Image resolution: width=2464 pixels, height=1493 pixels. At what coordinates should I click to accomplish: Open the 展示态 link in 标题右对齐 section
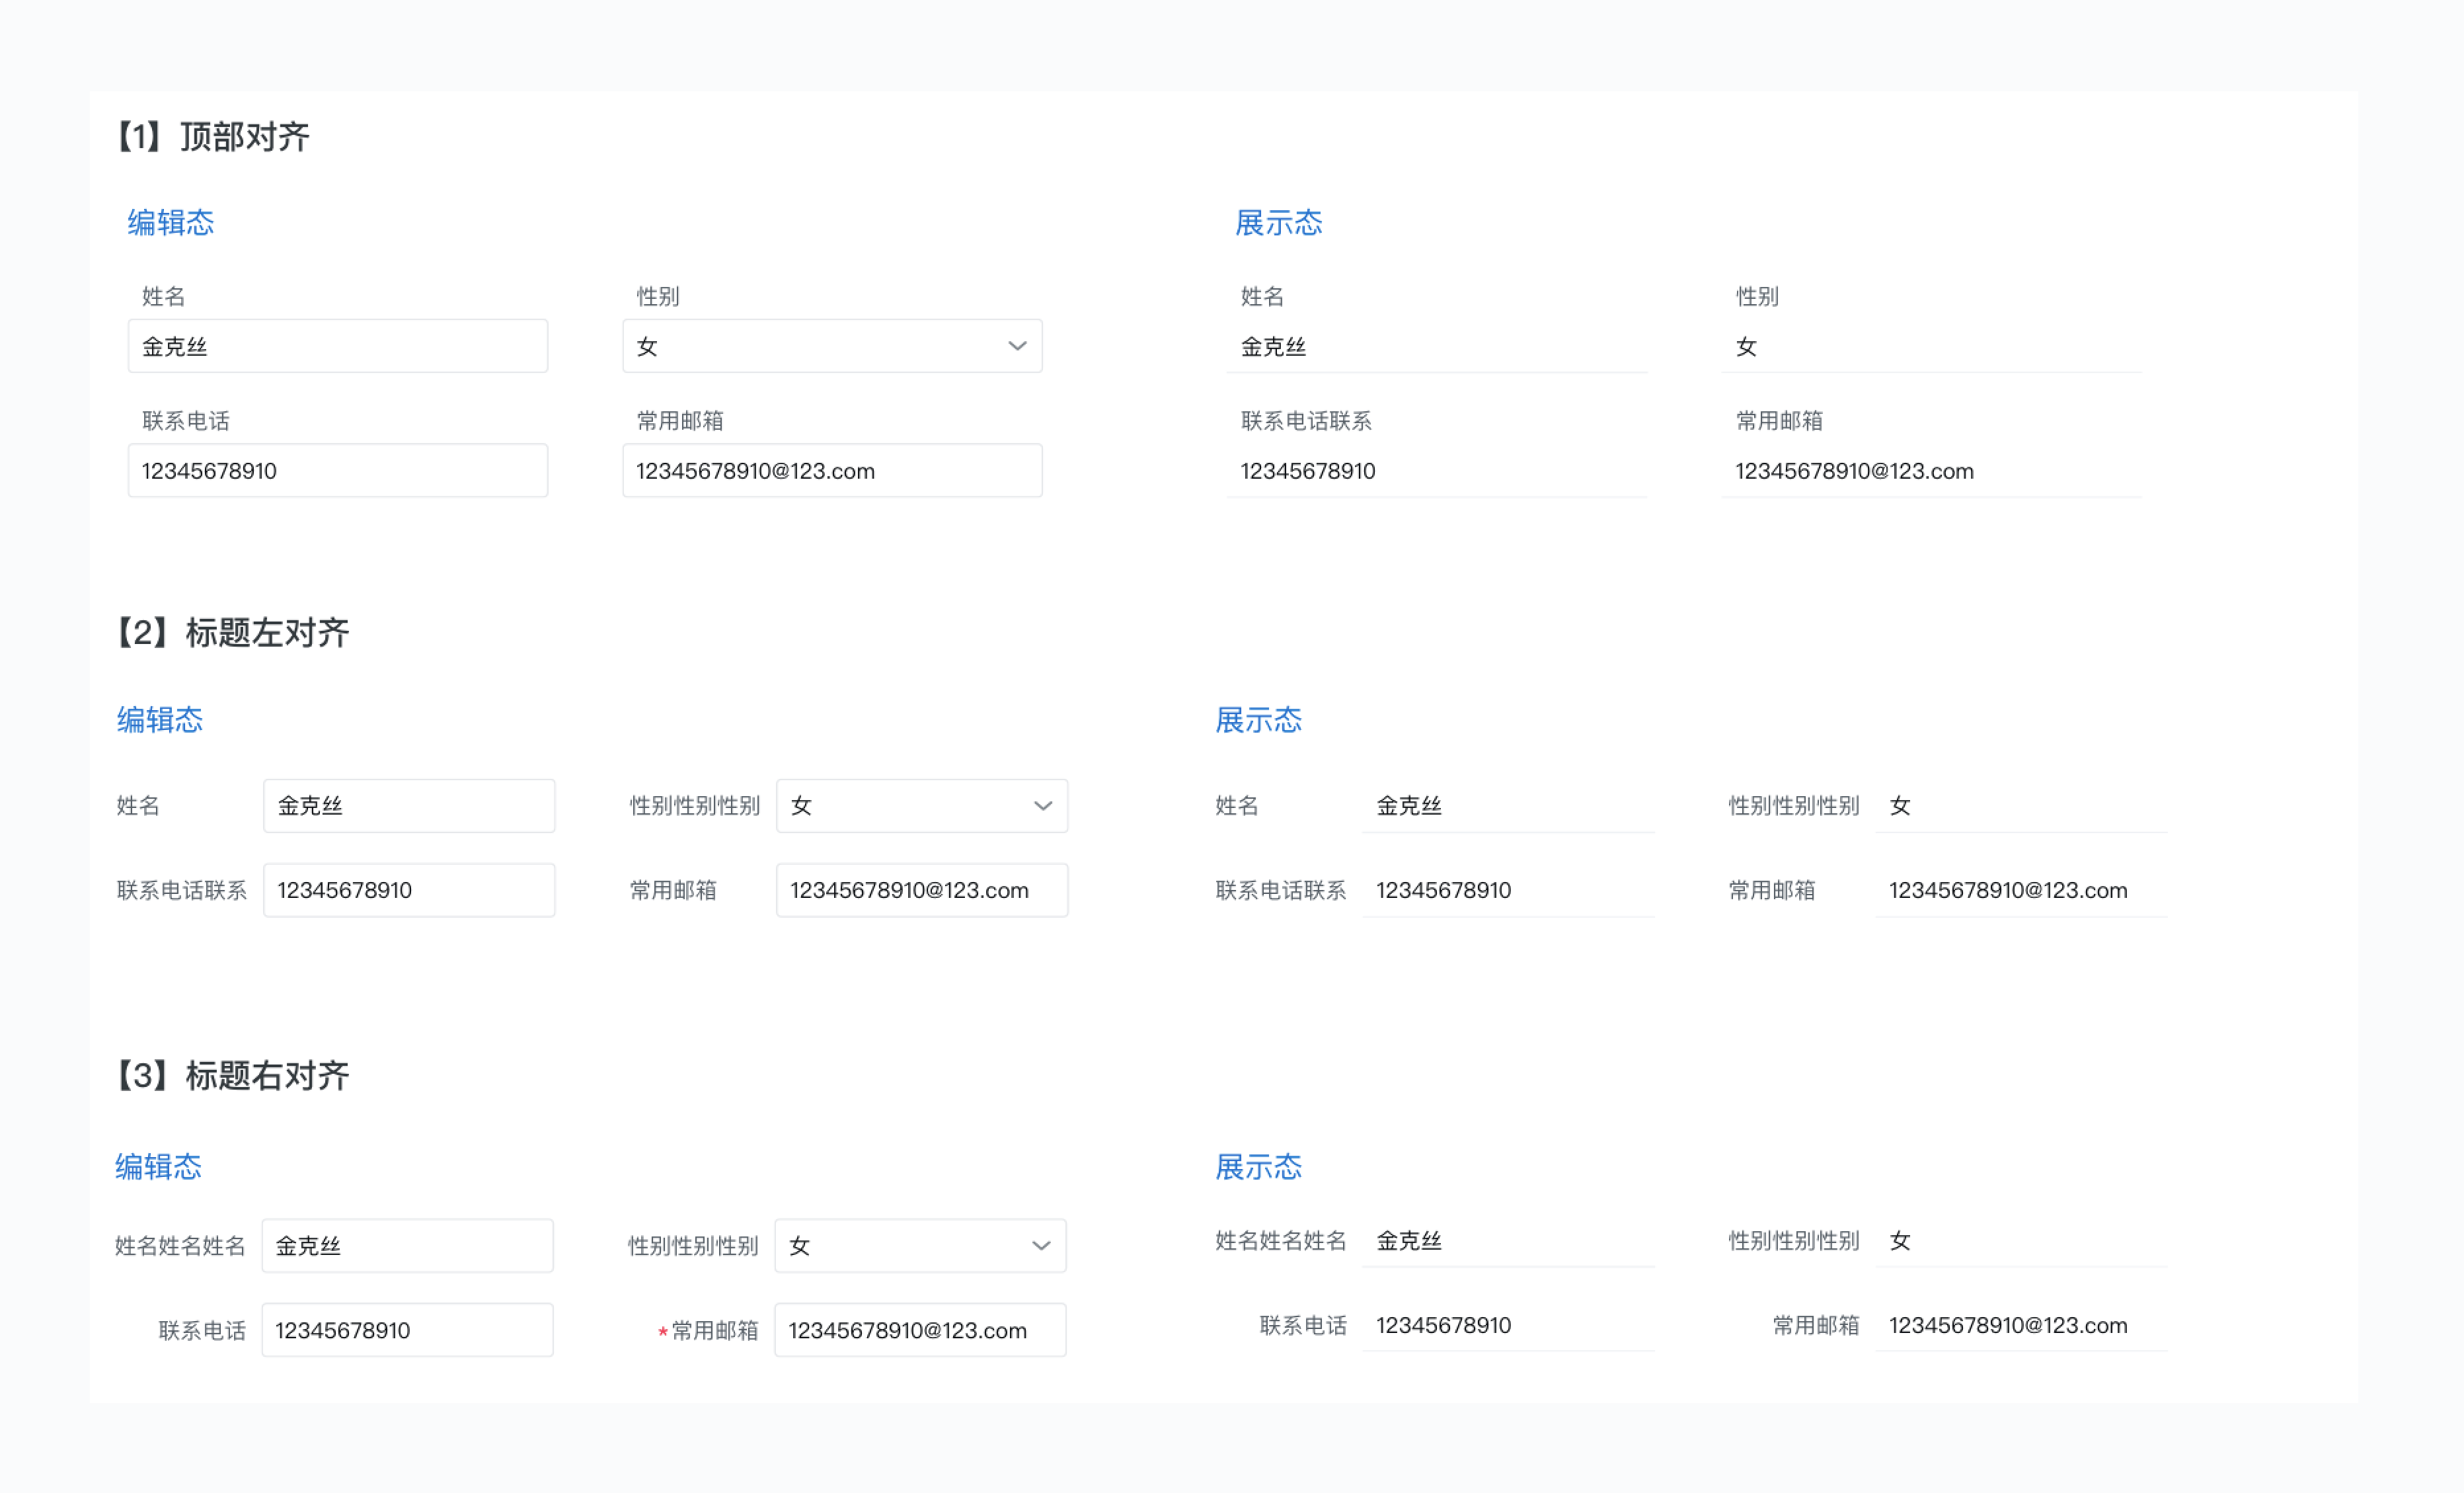1258,1167
